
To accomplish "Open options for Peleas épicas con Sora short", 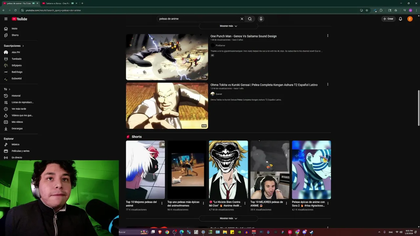I will pos(328,204).
